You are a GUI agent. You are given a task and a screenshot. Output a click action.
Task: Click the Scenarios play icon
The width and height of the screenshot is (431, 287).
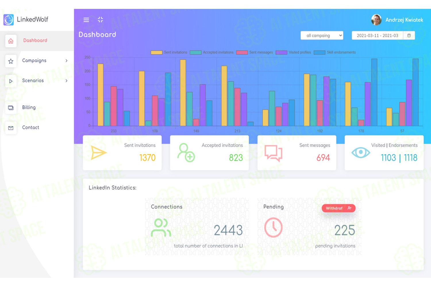(11, 81)
